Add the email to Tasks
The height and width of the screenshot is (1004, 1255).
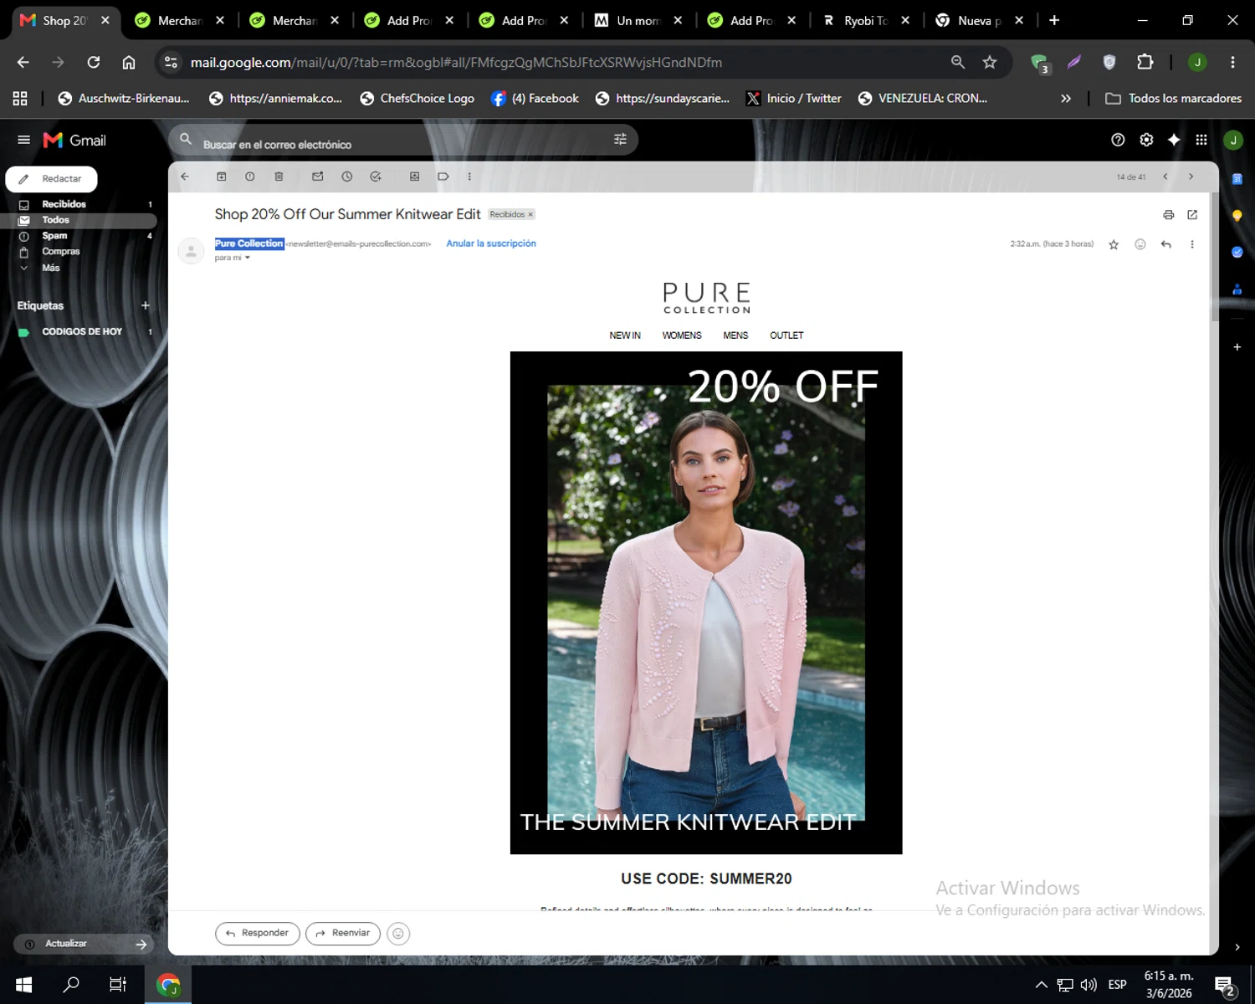pos(376,177)
